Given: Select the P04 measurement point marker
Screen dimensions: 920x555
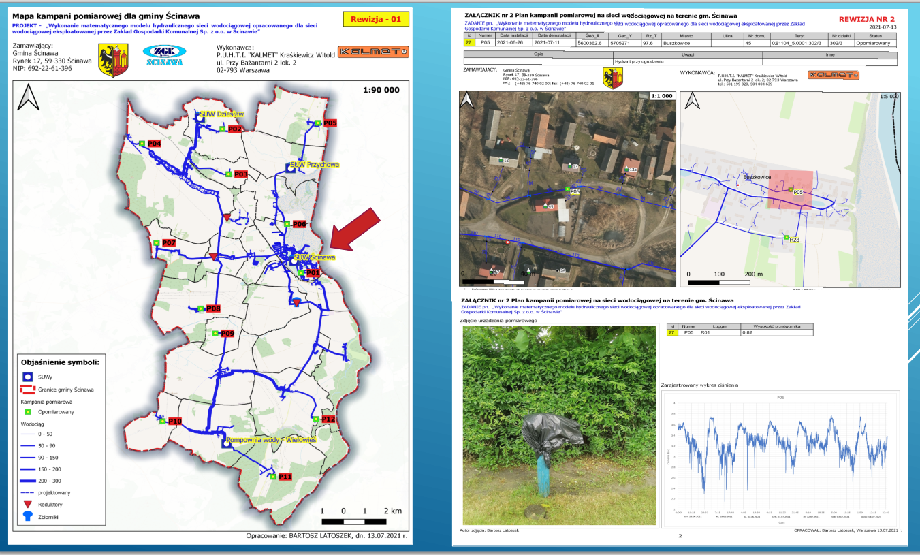Looking at the screenshot, I should (154, 144).
